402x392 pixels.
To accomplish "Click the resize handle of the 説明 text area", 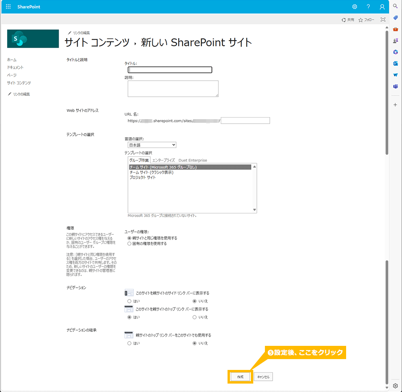I will tap(217, 95).
